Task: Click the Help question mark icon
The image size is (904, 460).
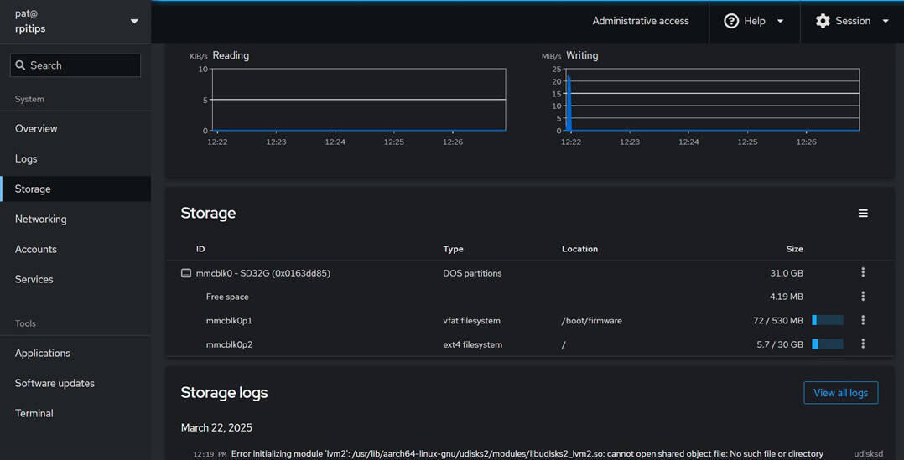Action: [731, 21]
